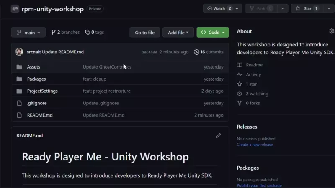The width and height of the screenshot is (335, 188).
Task: Open the README.md file in list
Action: (x=40, y=115)
